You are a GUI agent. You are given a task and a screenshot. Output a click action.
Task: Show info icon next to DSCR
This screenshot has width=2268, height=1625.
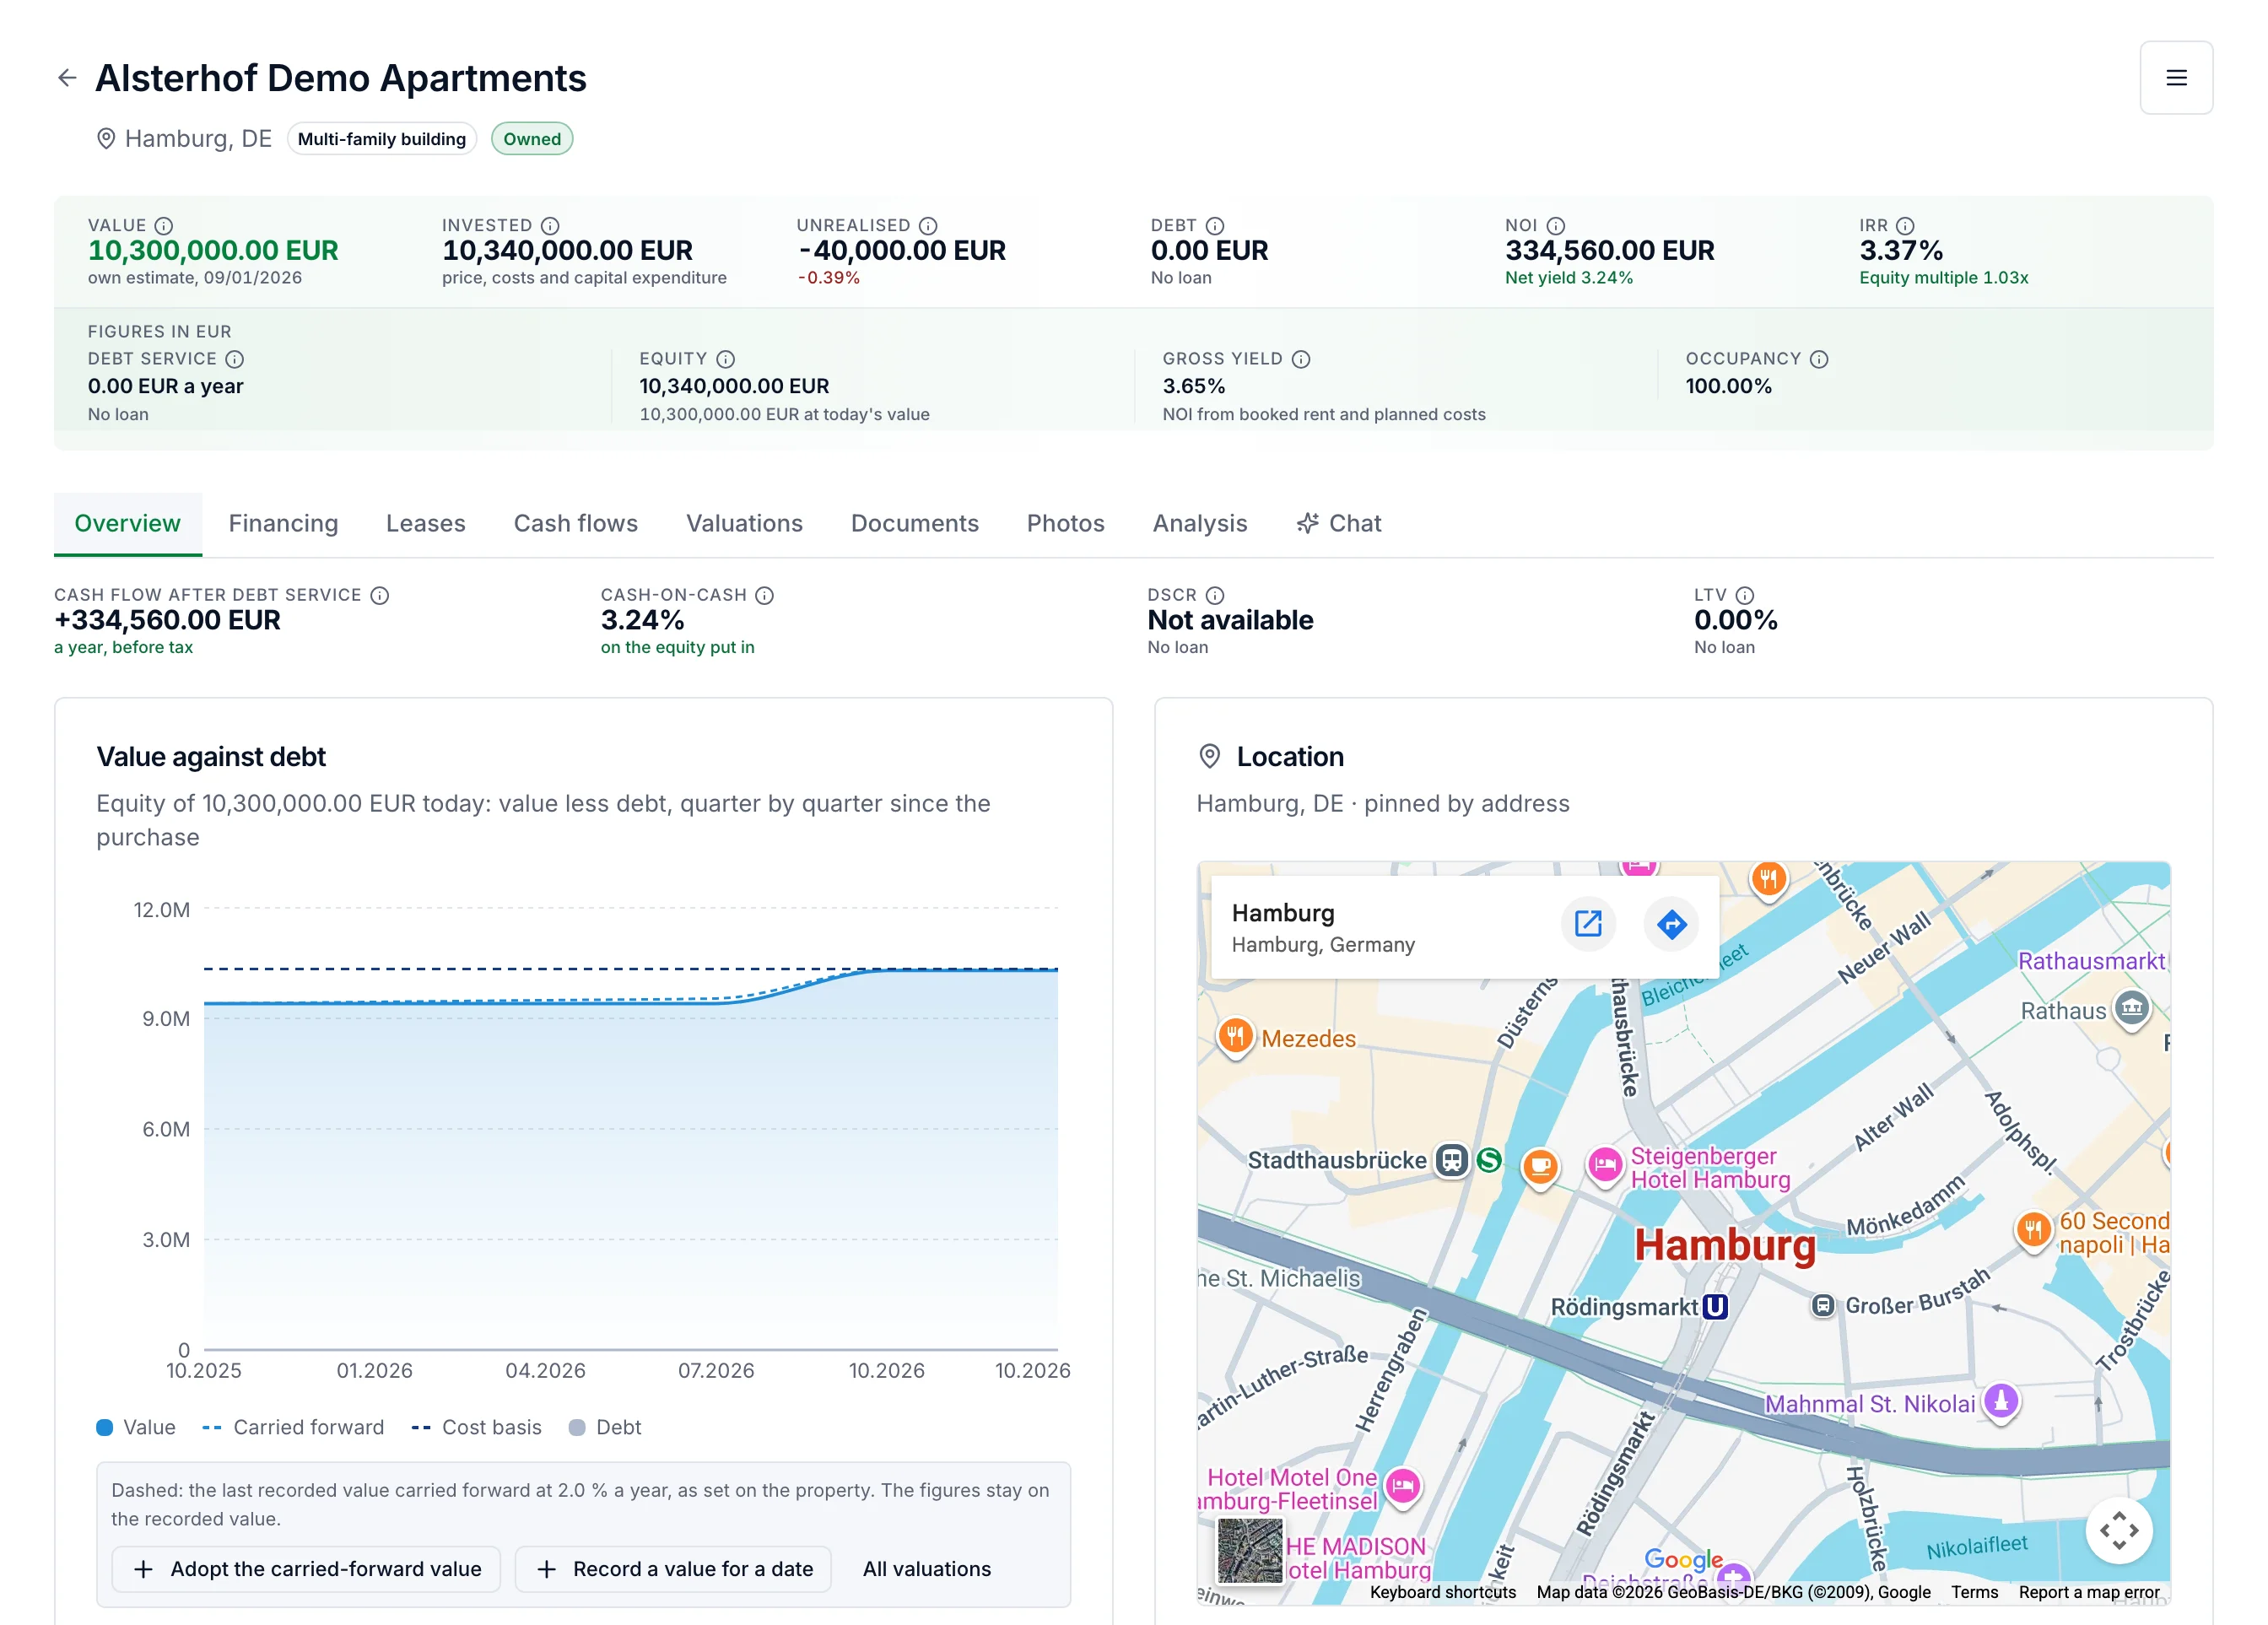1215,596
